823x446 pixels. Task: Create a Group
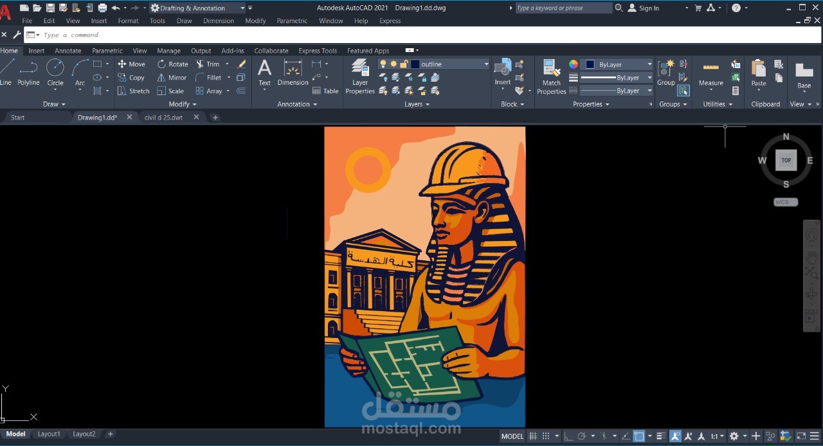[666, 72]
